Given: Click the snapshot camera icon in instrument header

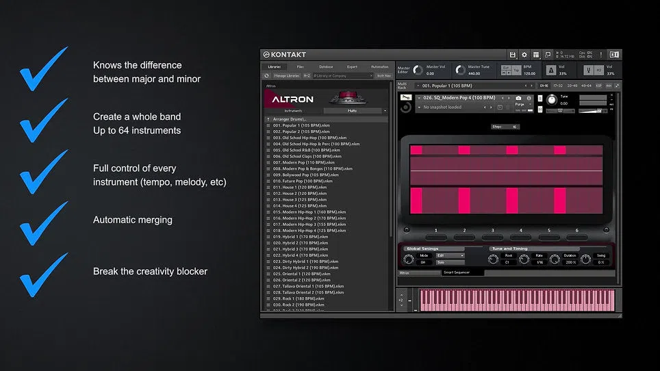Looking at the screenshot, I should click(518, 98).
